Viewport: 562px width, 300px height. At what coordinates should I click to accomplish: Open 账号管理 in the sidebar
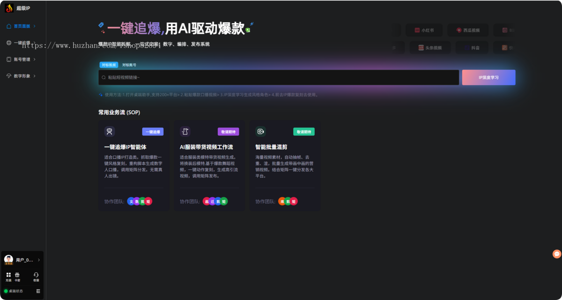[x=22, y=60]
